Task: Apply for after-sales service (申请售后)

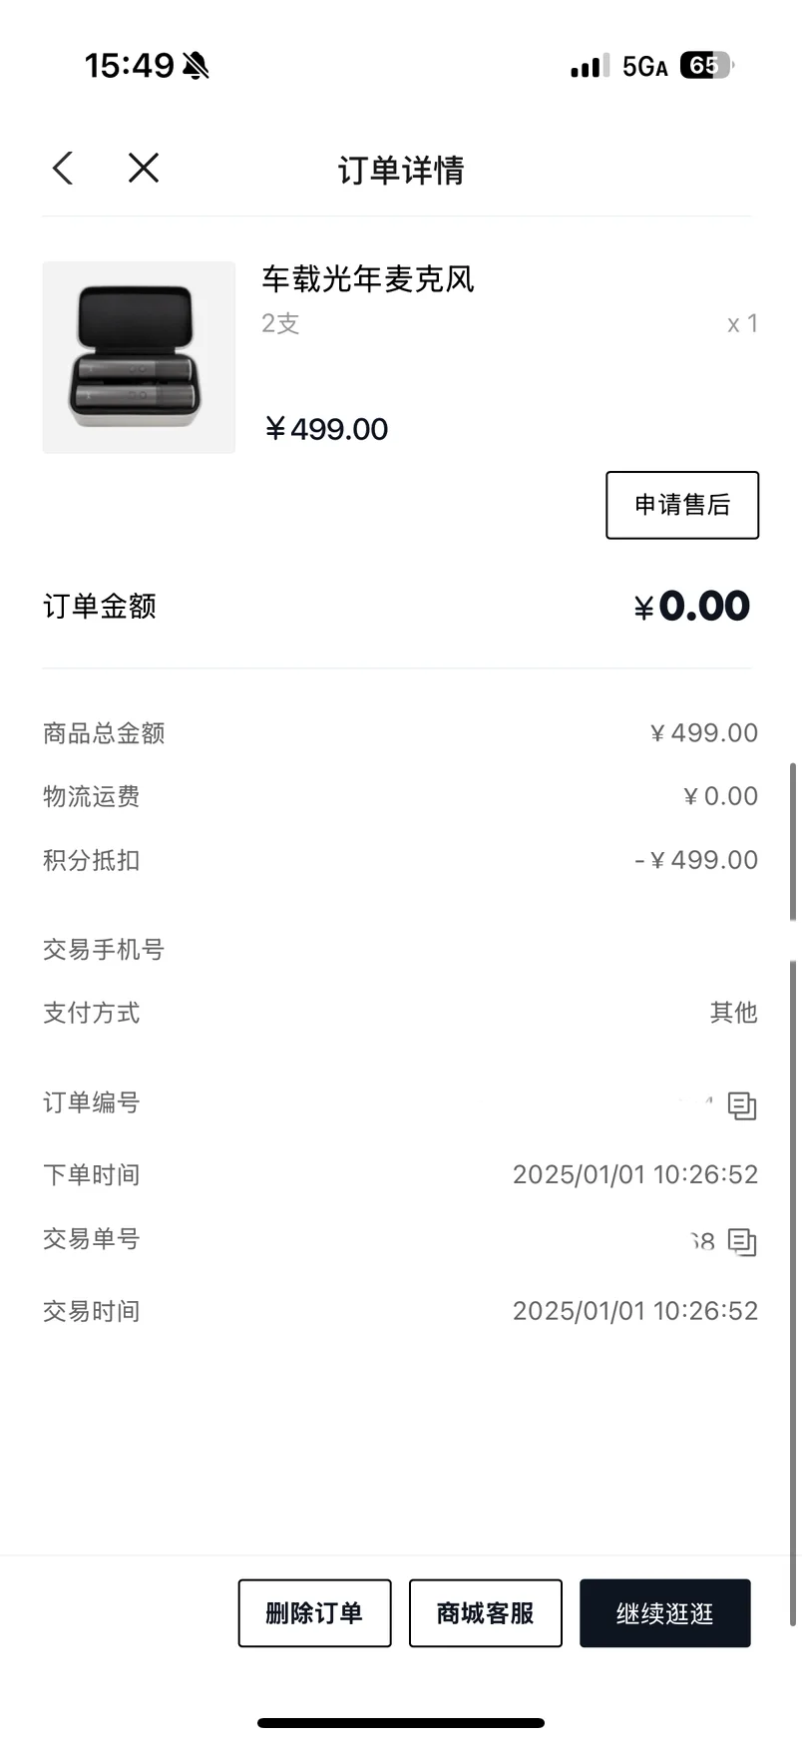Action: point(682,505)
